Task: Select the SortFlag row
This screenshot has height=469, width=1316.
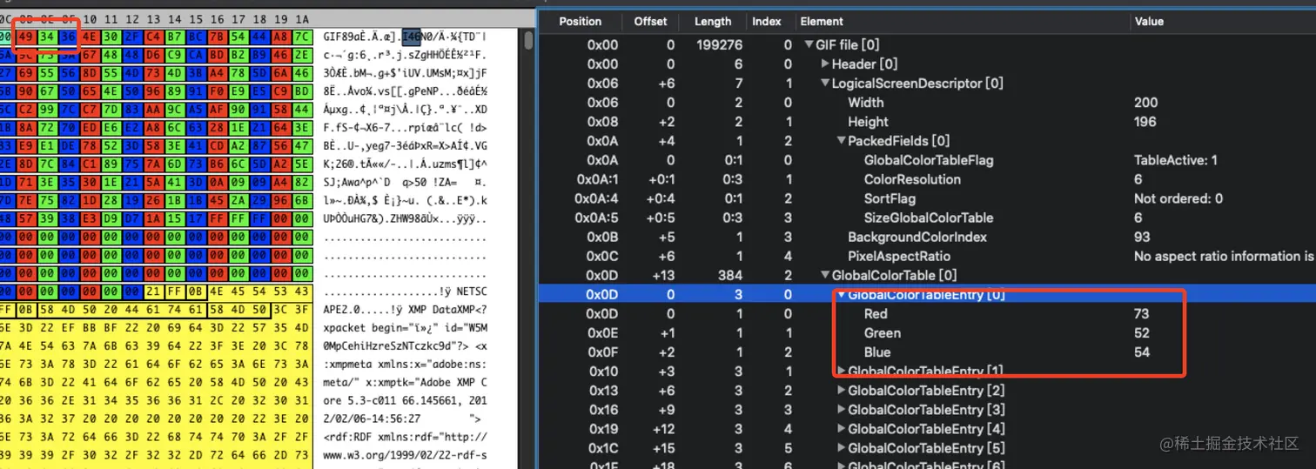Action: point(927,198)
